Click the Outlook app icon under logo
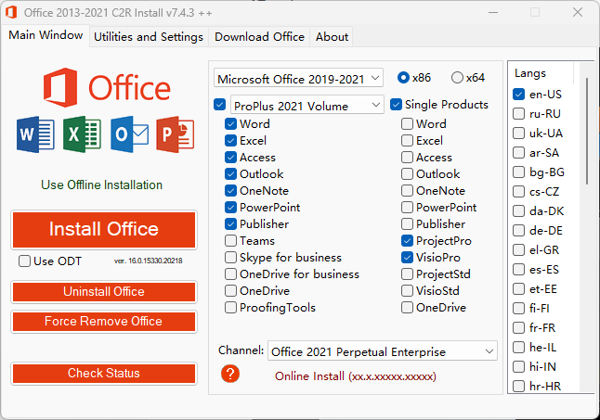The width and height of the screenshot is (600, 420). [129, 134]
